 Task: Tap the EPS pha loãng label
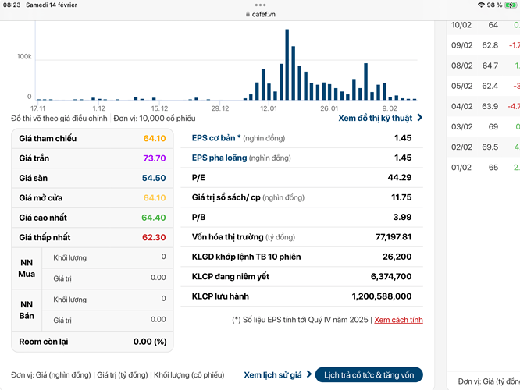219,158
